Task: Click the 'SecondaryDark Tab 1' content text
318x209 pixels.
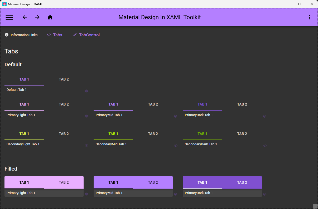Action: [201, 144]
